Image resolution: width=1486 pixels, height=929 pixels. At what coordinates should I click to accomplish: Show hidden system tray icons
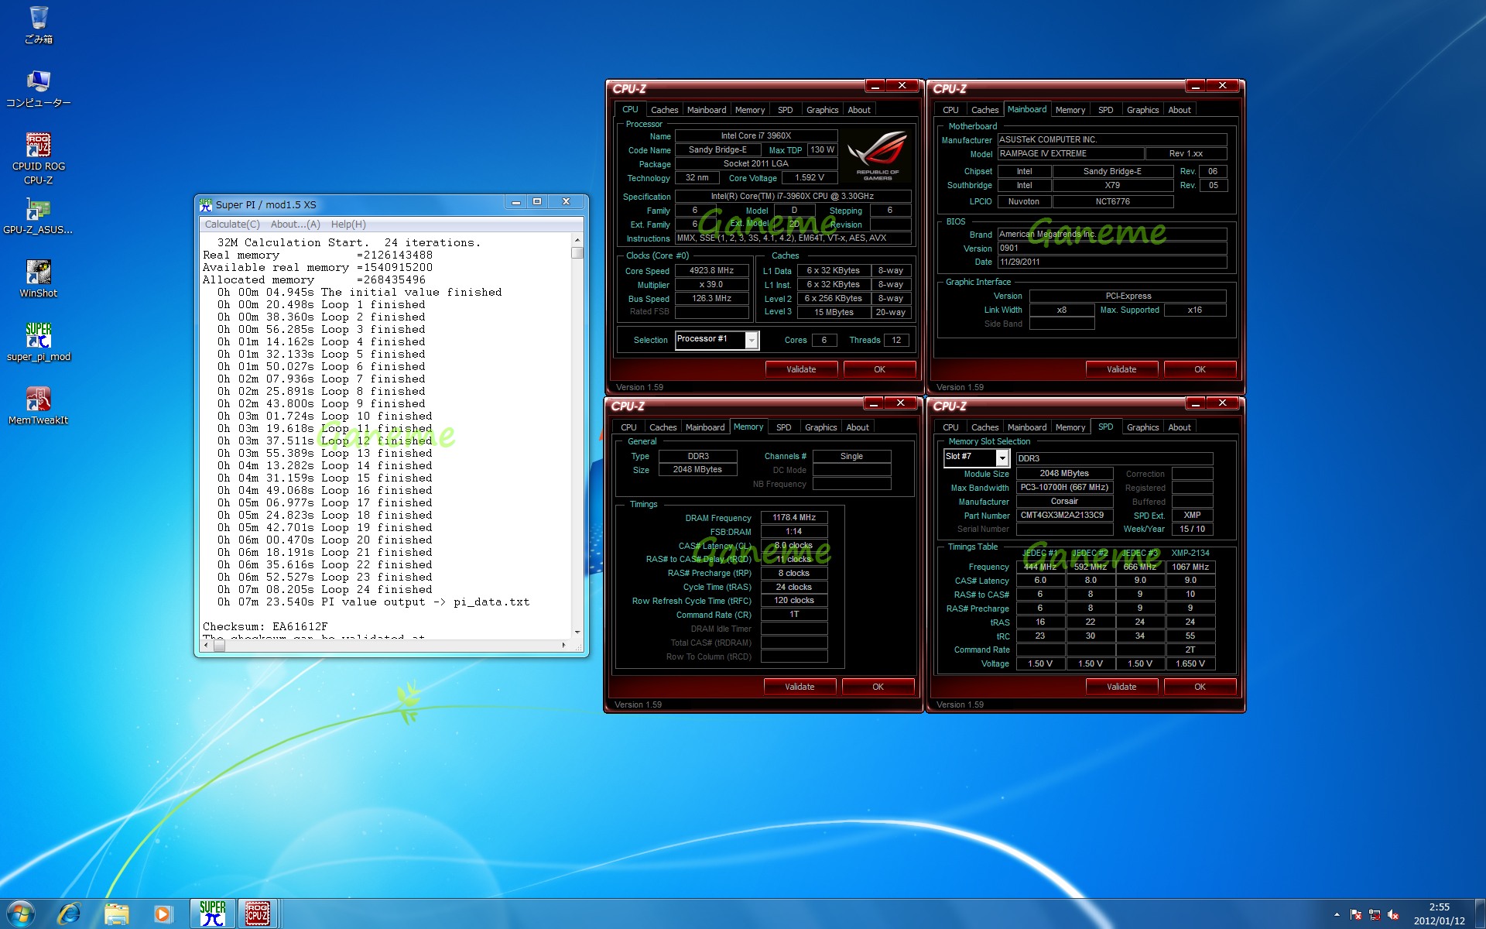[x=1337, y=914]
